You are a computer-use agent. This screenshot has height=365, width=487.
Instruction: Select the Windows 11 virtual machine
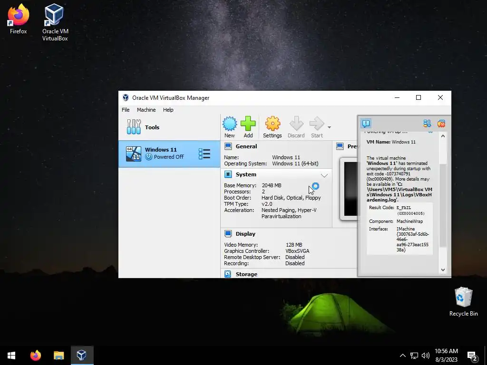coord(169,154)
